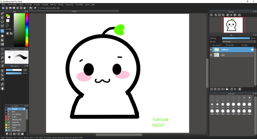Image resolution: width=257 pixels, height=139 pixels.
Task: Click the brush size slider
Action: (x=14, y=70)
